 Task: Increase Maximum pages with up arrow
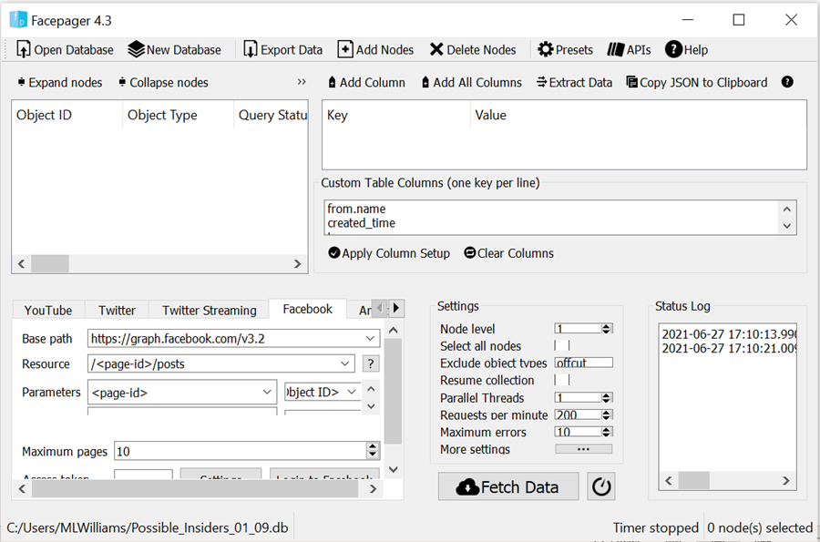pyautogui.click(x=373, y=447)
